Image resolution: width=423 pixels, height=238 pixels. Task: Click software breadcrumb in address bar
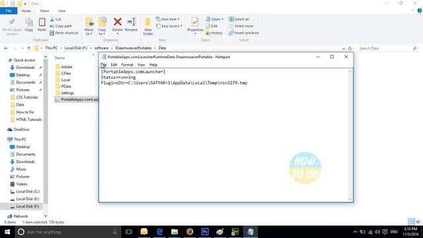pos(101,48)
